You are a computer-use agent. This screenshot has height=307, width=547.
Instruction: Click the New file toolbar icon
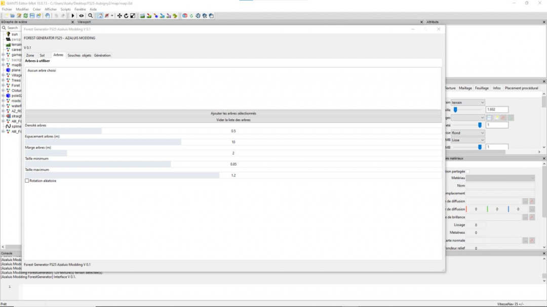[6, 16]
